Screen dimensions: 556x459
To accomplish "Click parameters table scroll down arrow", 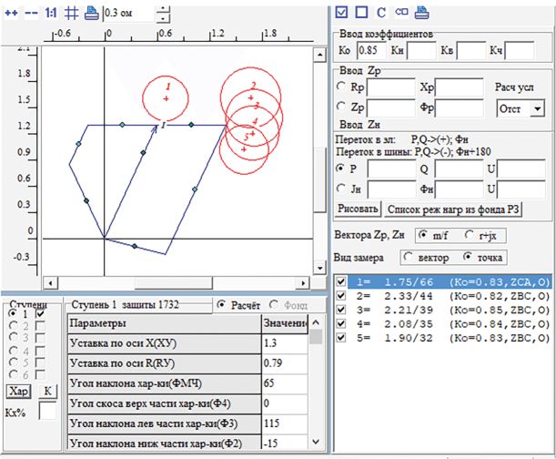I will coord(316,442).
